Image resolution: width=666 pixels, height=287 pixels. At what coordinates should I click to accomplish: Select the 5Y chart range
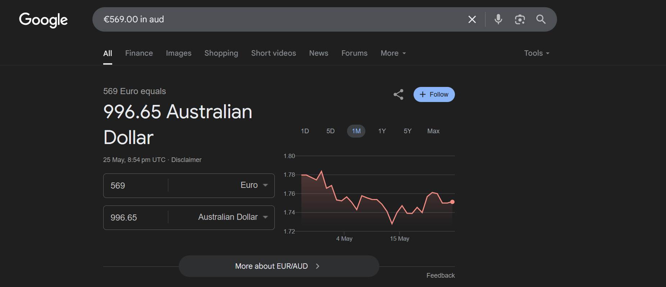pyautogui.click(x=407, y=131)
